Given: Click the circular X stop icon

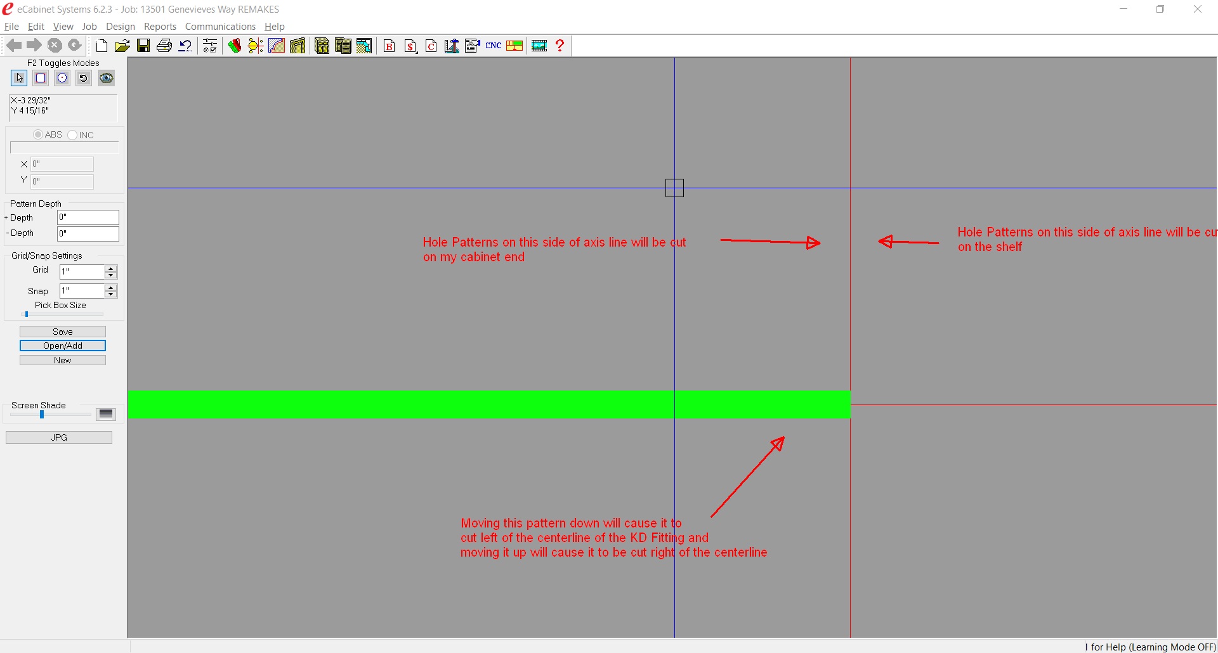Looking at the screenshot, I should (x=55, y=46).
